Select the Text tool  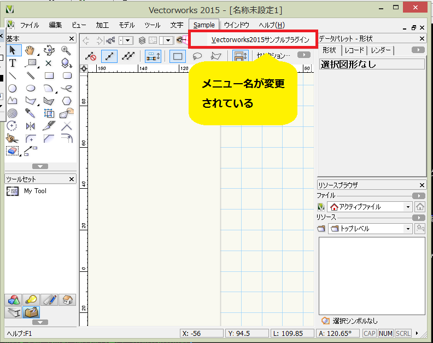(13, 63)
